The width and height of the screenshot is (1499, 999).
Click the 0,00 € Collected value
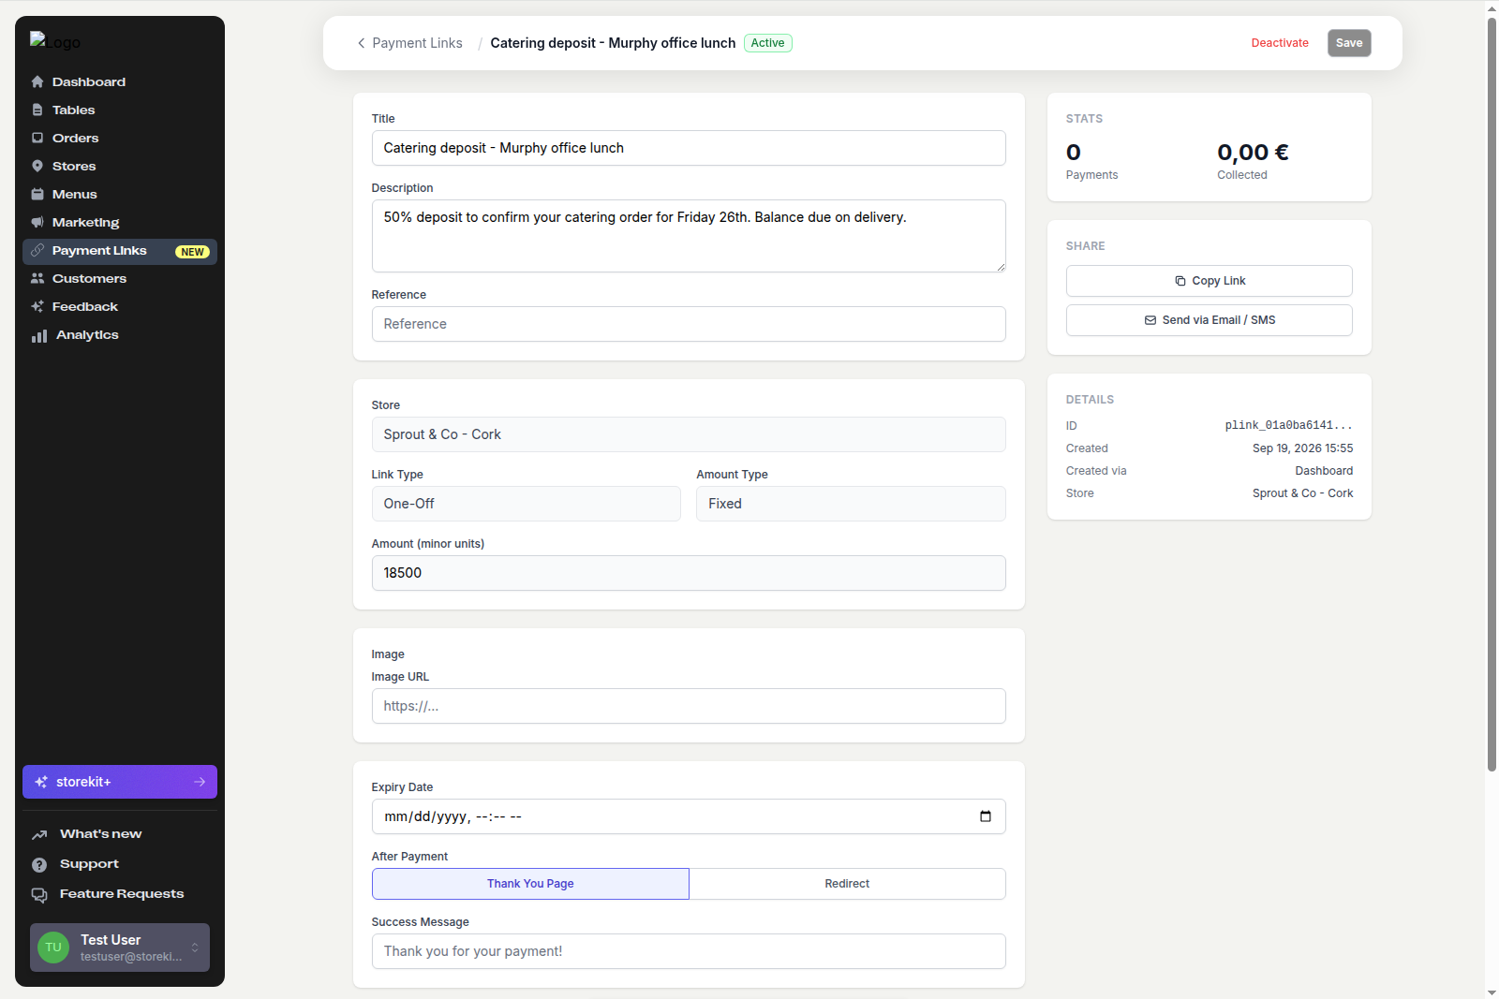(1253, 153)
